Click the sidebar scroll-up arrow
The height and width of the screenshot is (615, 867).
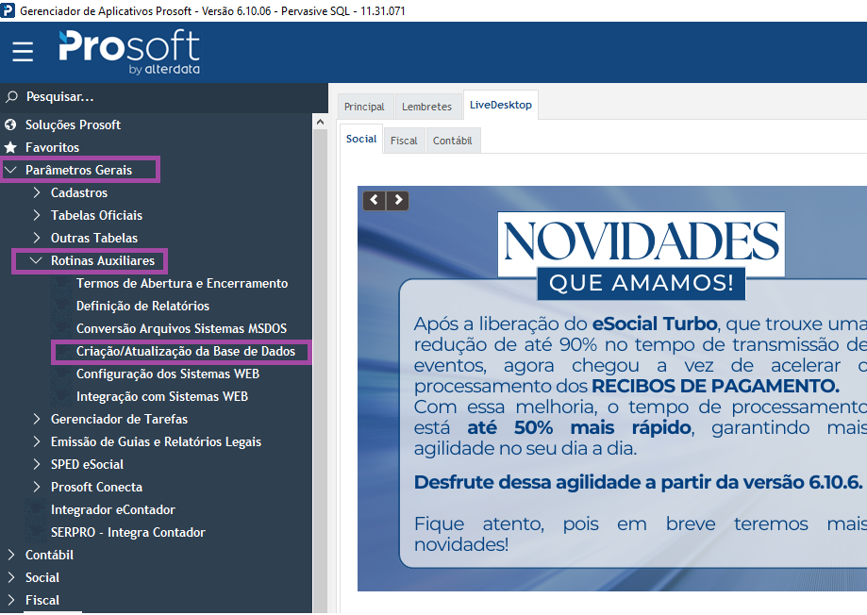pyautogui.click(x=320, y=122)
